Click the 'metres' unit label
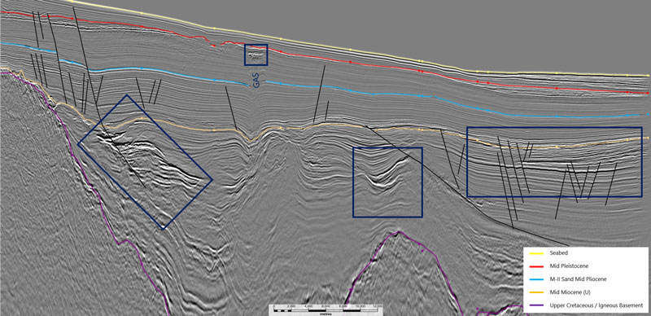 click(x=327, y=314)
